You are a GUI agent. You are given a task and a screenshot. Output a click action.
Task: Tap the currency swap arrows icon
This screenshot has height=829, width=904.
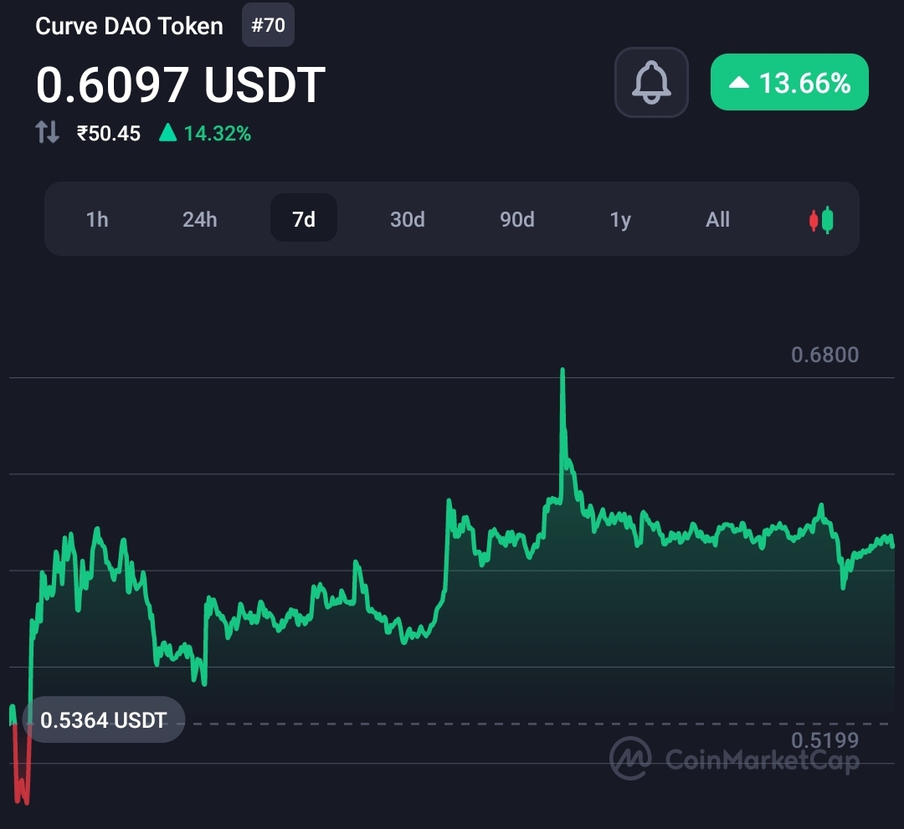[x=47, y=132]
